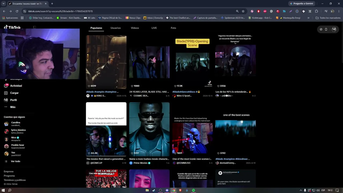This screenshot has height=193, width=343.
Task: Open Yas's followed account
Action: point(13,154)
